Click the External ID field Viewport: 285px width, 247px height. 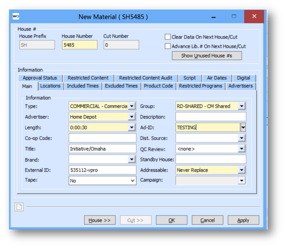(103, 170)
